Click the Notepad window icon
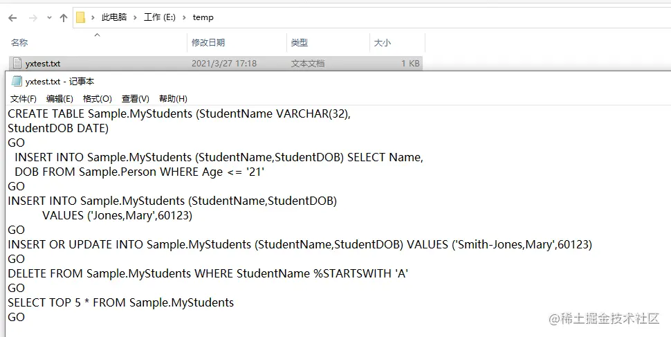This screenshot has height=337, width=671. 17,81
